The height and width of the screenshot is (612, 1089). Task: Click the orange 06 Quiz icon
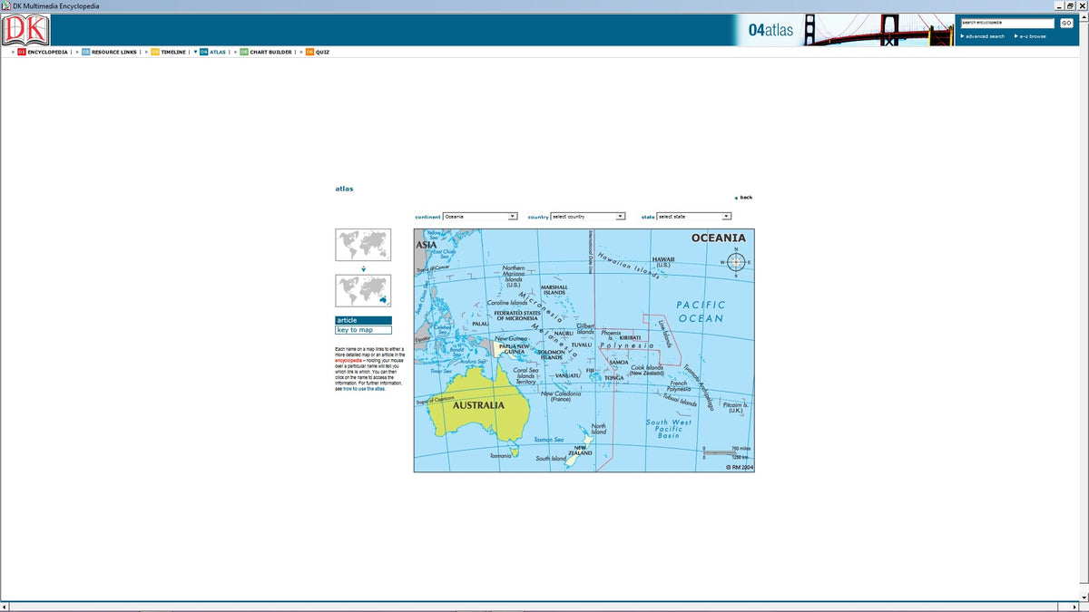(x=309, y=52)
